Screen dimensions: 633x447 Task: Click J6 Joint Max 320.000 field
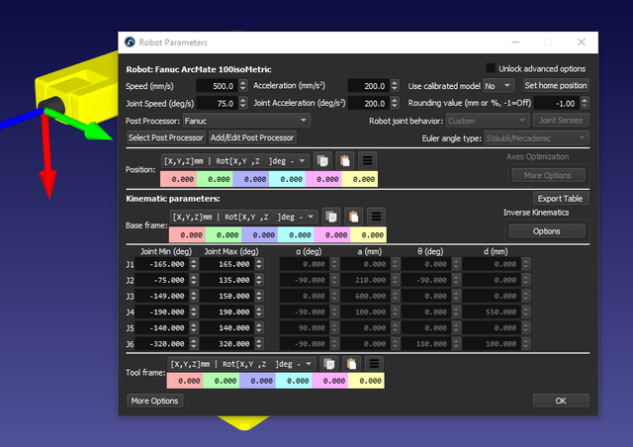227,343
